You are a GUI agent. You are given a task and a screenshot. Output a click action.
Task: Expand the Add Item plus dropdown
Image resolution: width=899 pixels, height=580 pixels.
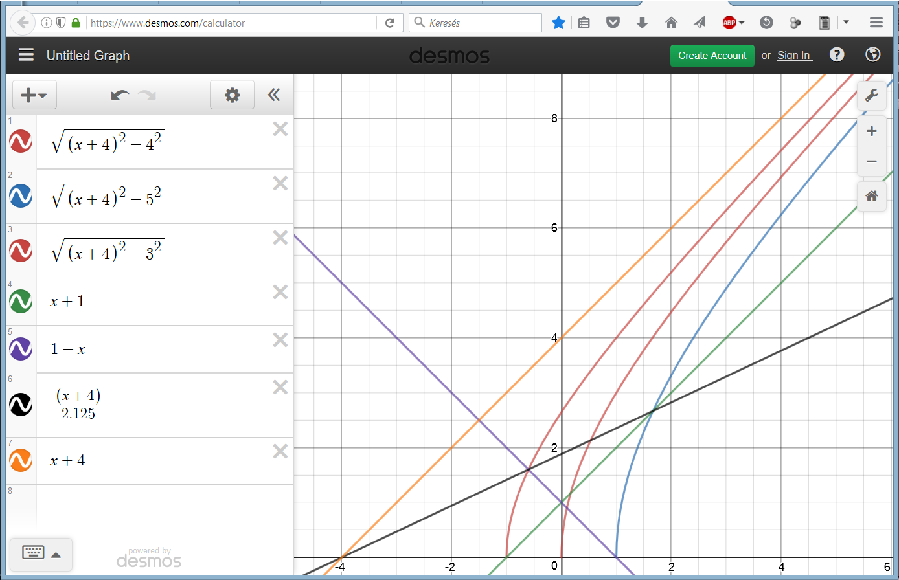click(34, 96)
